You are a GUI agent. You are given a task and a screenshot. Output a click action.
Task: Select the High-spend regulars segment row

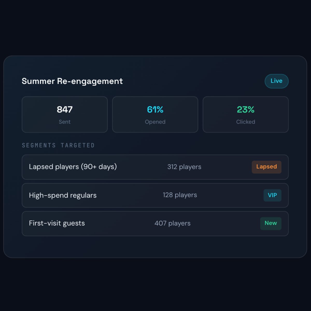coord(155,195)
